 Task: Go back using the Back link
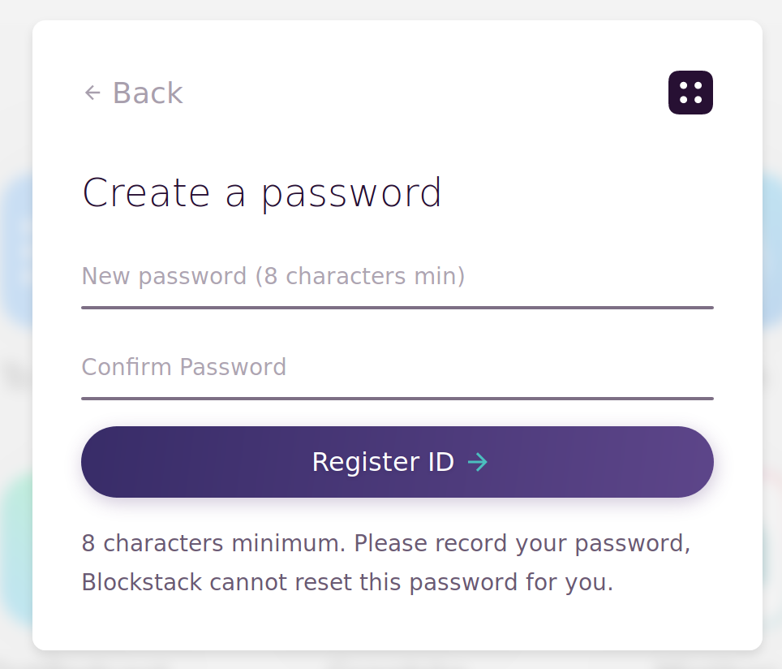click(x=134, y=93)
